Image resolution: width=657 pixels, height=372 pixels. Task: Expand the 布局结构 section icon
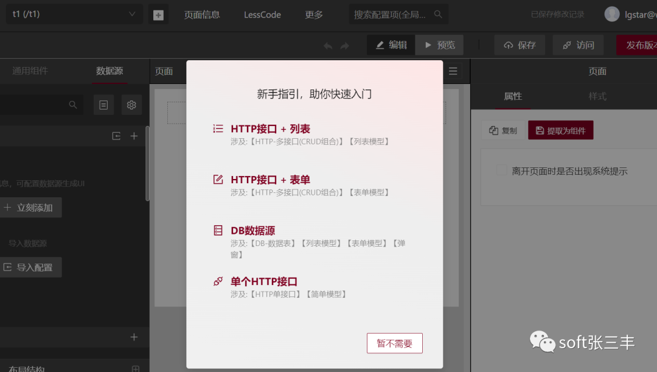135,368
